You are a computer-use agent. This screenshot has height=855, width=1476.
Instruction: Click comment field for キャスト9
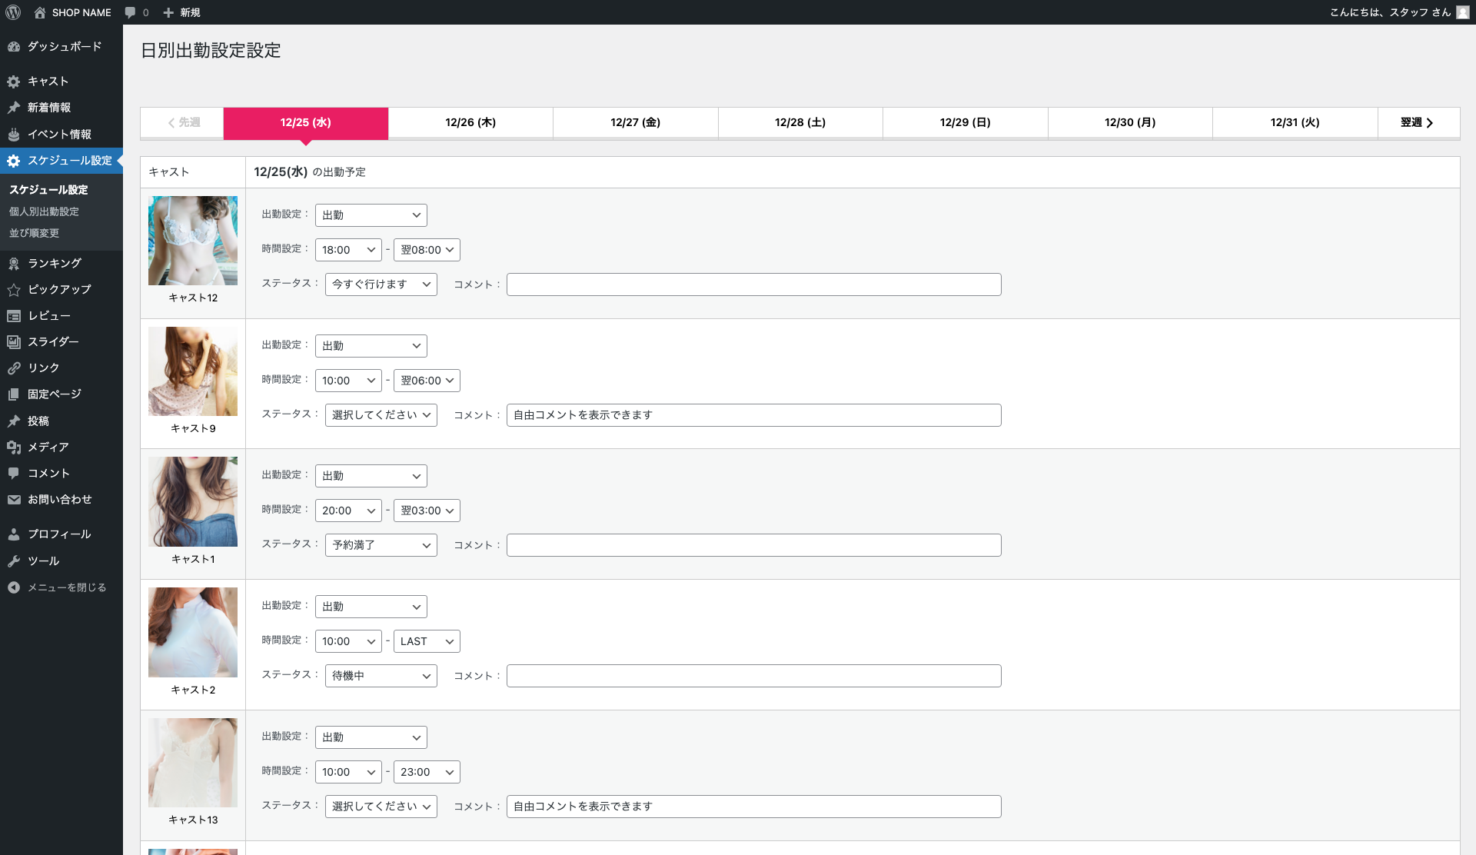click(x=753, y=415)
